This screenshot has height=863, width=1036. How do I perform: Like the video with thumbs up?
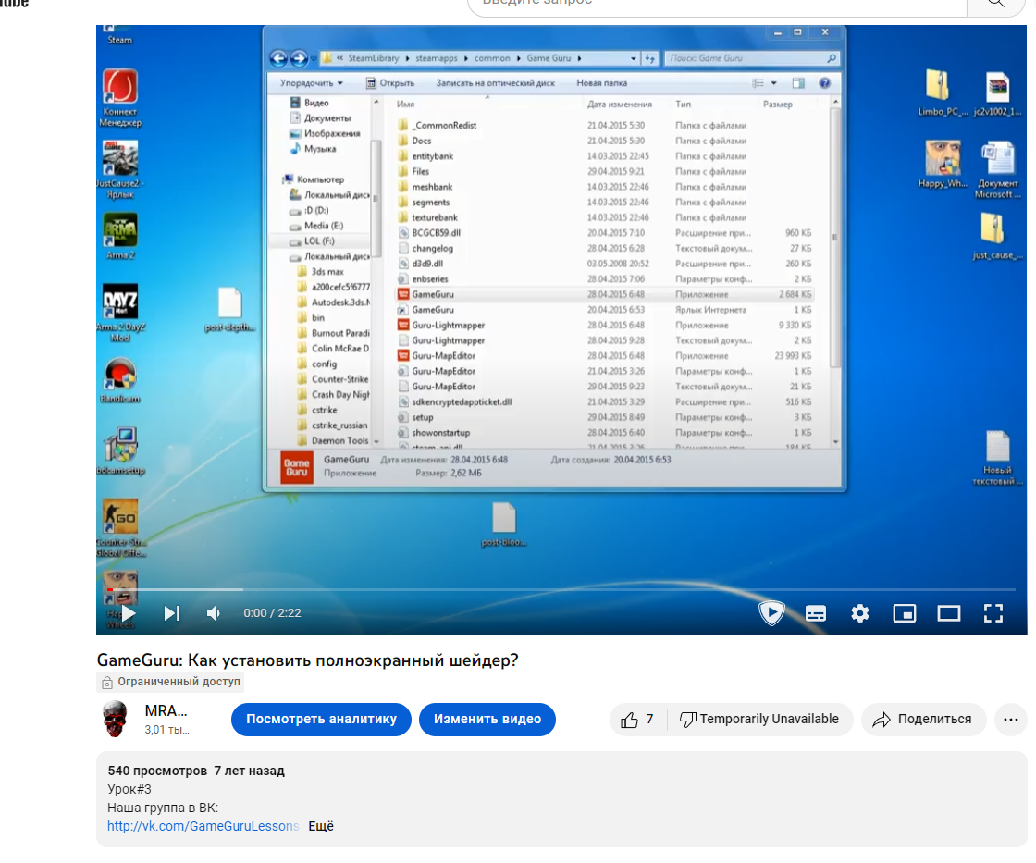point(637,719)
